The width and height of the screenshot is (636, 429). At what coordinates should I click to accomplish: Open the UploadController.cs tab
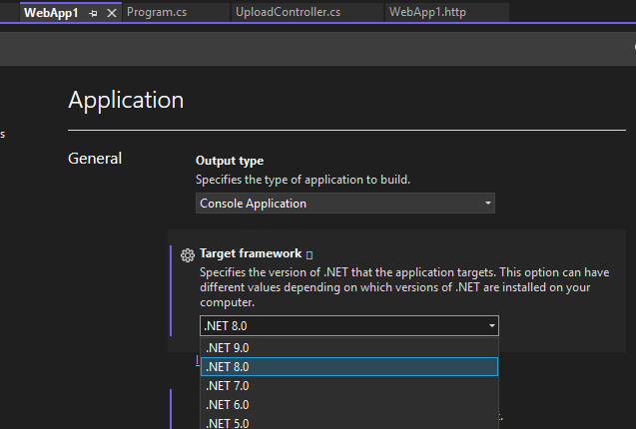[x=289, y=13]
